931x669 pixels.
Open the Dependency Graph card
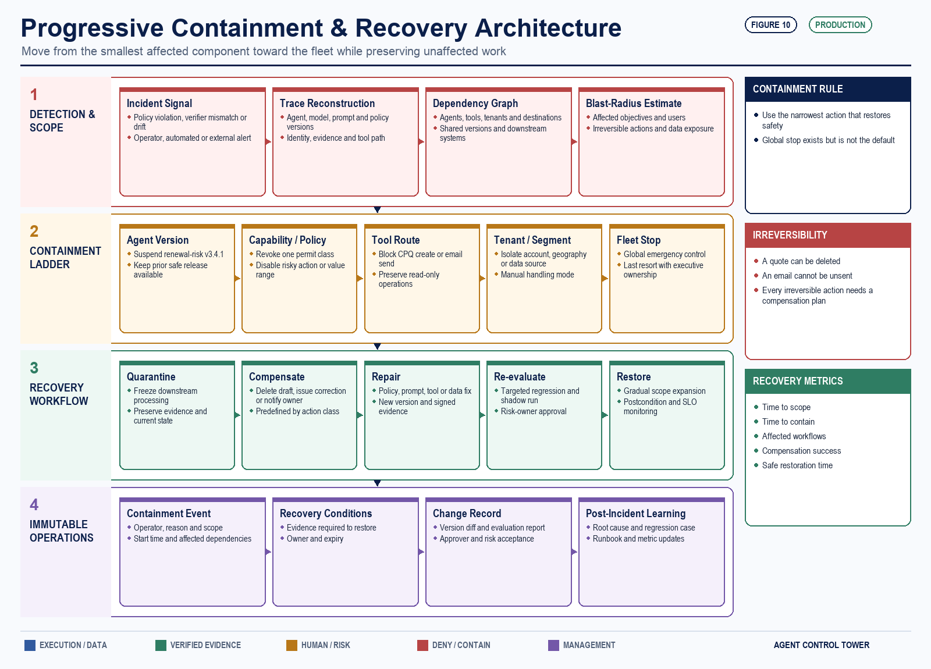click(499, 142)
